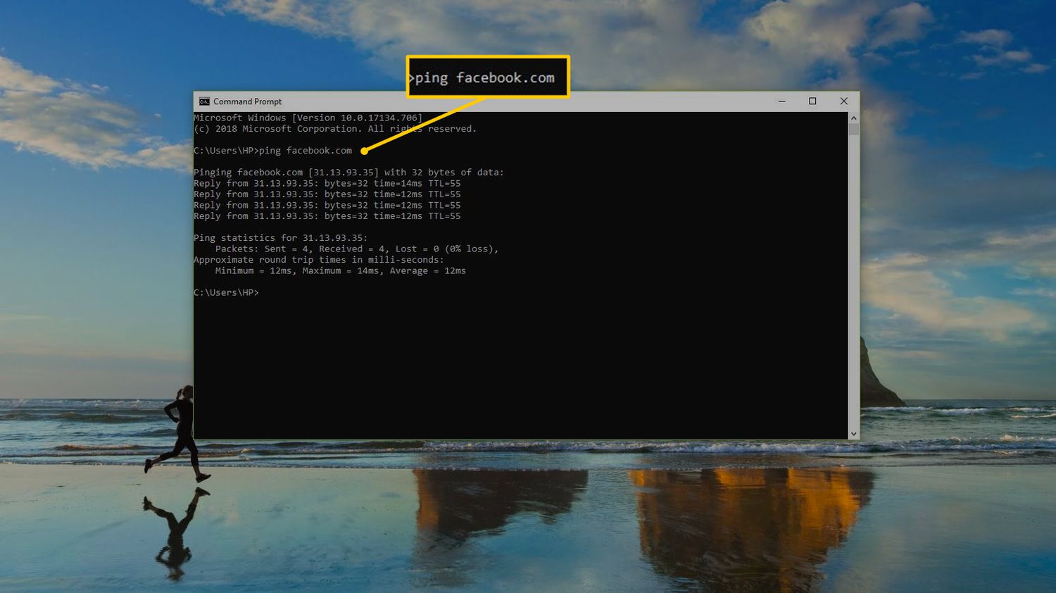Click the Packets Sent and Received line
Viewport: 1056px width, 593px height.
pyautogui.click(x=356, y=249)
